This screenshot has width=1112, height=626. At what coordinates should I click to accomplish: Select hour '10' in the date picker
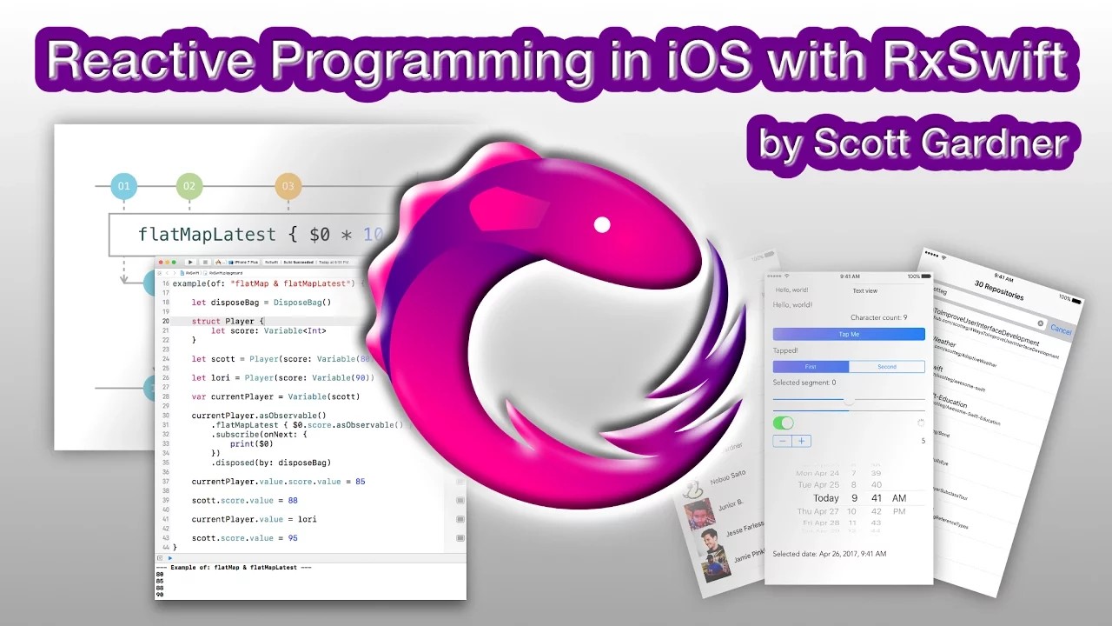coord(852,511)
